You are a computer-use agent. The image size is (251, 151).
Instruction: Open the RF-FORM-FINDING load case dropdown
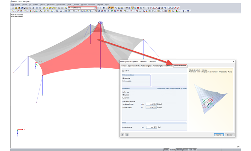[95, 8]
